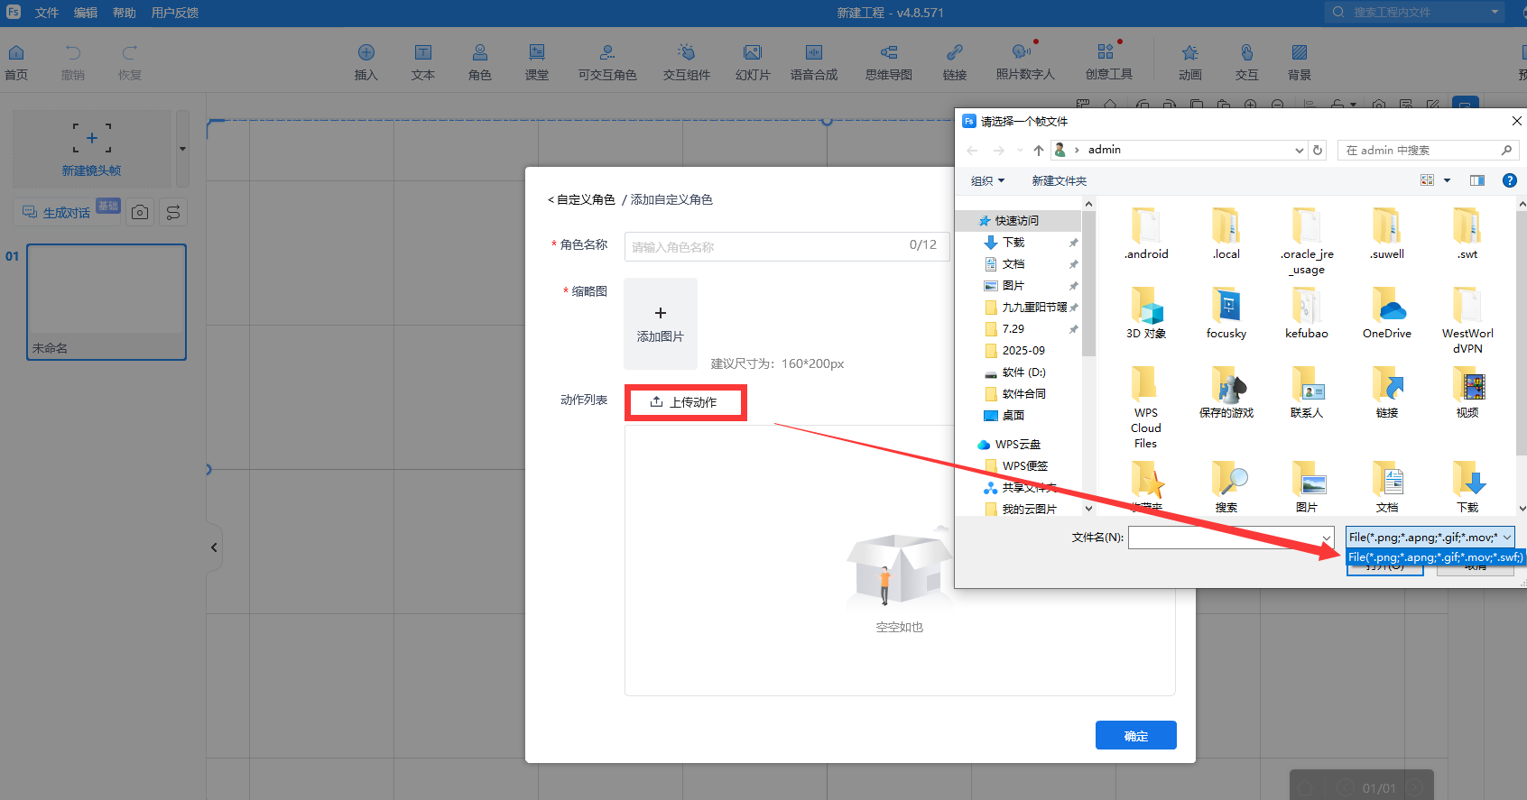Open the 组织 organize dropdown
The image size is (1527, 800).
987,180
